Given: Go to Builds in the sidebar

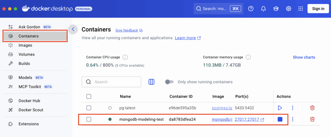Looking at the screenshot, I should pyautogui.click(x=35, y=64).
